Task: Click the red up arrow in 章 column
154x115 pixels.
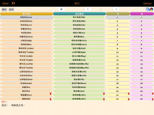Action: point(129,94)
